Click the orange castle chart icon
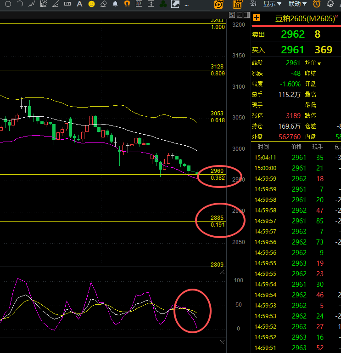 point(237,4)
